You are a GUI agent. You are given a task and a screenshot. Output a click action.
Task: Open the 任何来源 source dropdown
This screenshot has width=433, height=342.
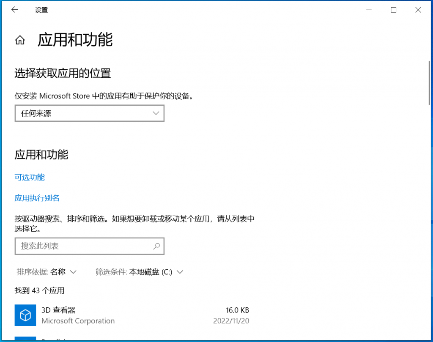(x=90, y=113)
